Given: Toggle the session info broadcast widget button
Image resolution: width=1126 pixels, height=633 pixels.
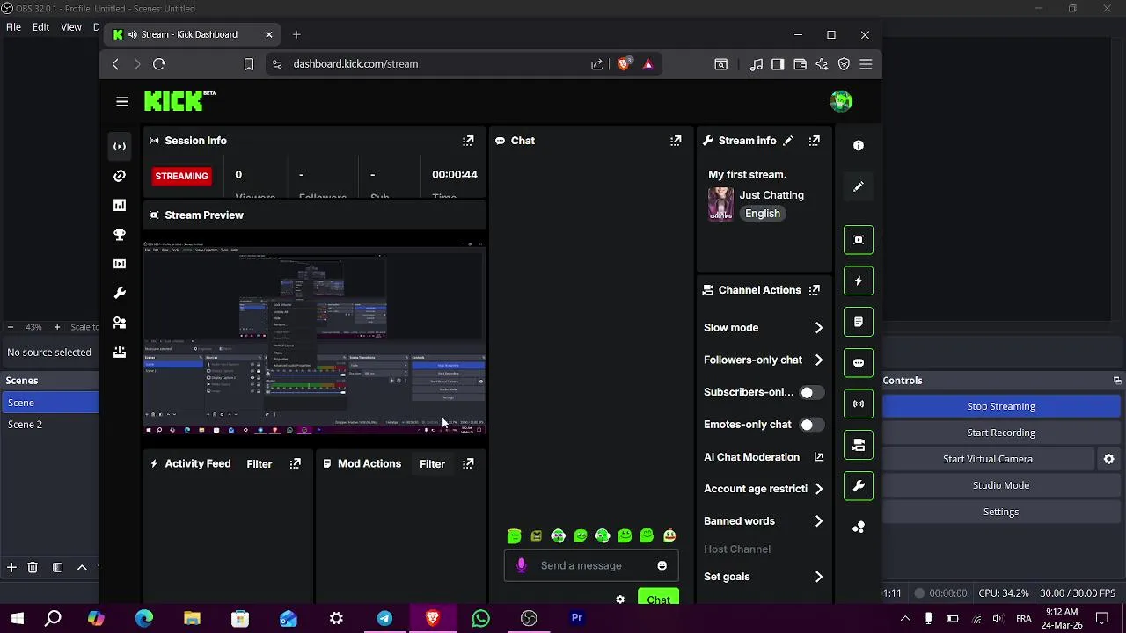Looking at the screenshot, I should pos(859,404).
